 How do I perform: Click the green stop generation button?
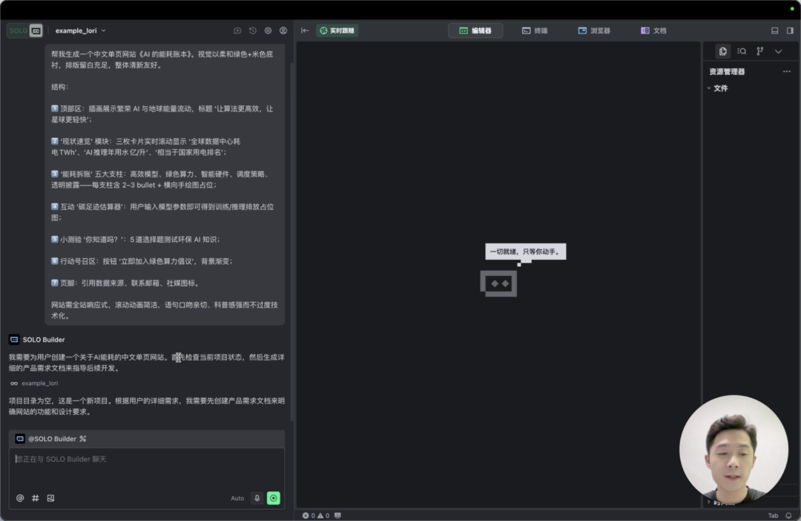coord(274,498)
